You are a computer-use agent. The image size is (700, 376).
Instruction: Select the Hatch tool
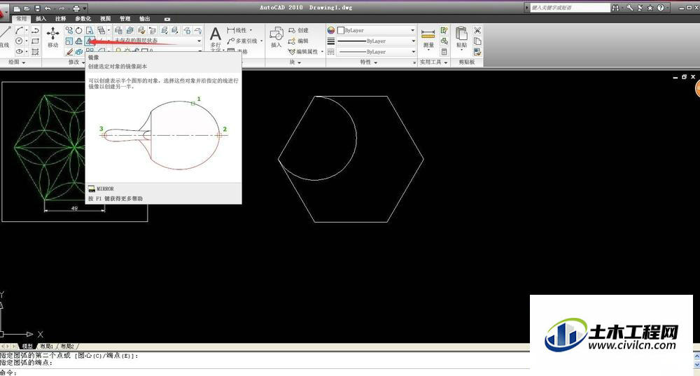pyautogui.click(x=35, y=52)
